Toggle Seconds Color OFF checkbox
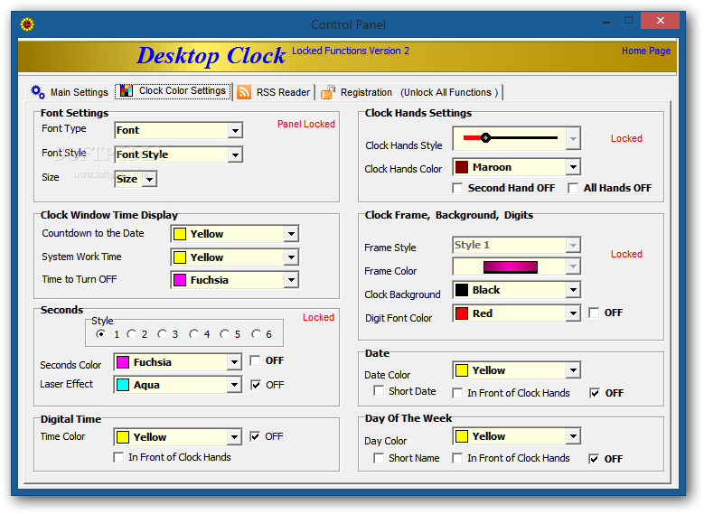This screenshot has height=514, width=704. [x=255, y=360]
